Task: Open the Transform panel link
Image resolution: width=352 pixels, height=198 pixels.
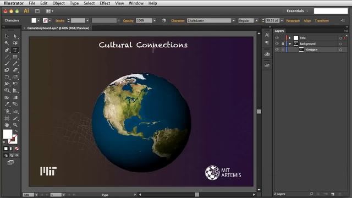Action: [321, 20]
